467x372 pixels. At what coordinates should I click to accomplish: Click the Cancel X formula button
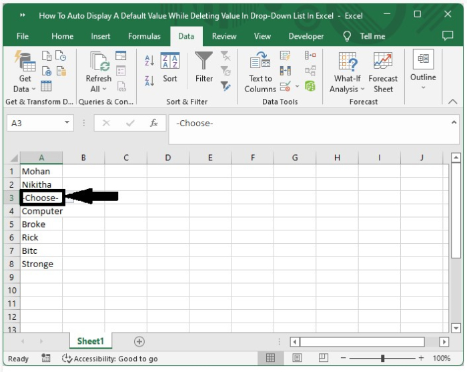point(106,123)
